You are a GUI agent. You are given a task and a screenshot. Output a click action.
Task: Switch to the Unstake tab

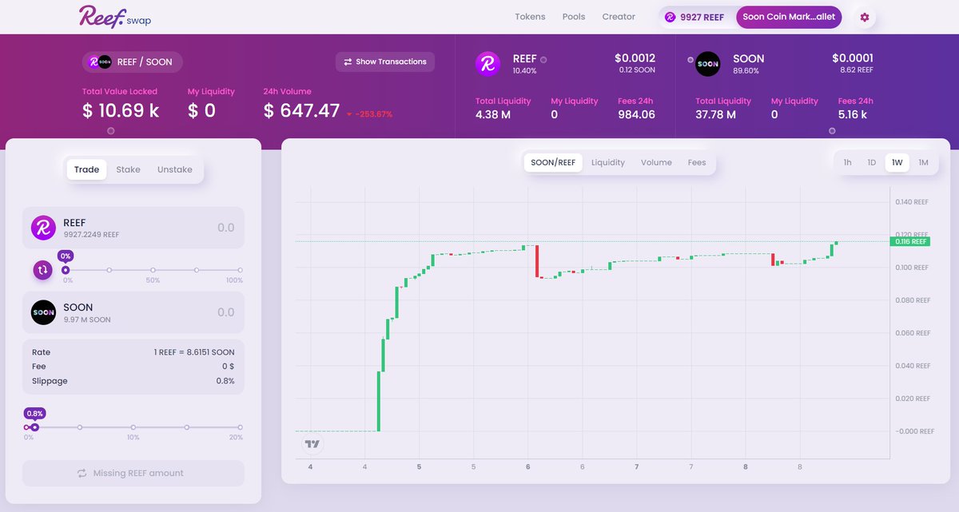tap(175, 169)
